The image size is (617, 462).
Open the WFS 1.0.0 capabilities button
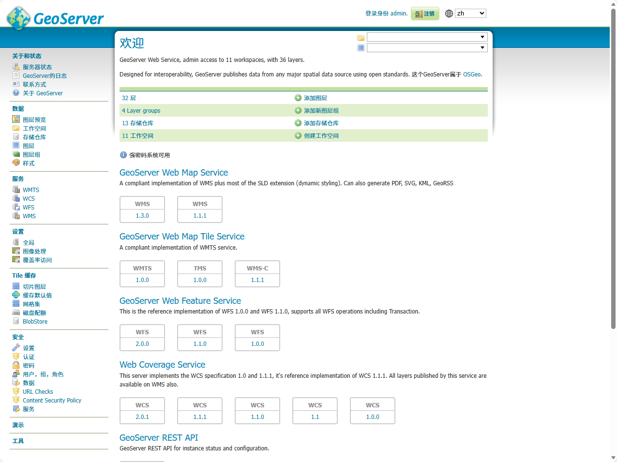(x=257, y=338)
